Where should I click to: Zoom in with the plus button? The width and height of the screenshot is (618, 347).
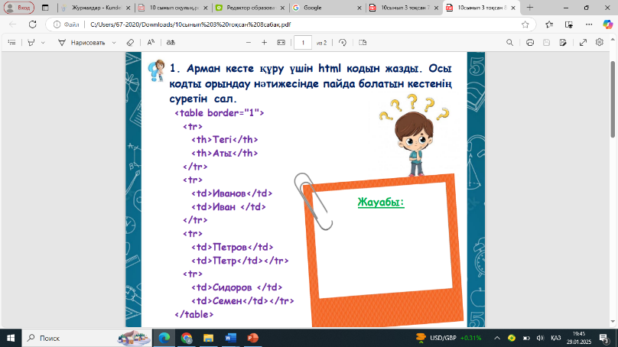click(x=262, y=43)
